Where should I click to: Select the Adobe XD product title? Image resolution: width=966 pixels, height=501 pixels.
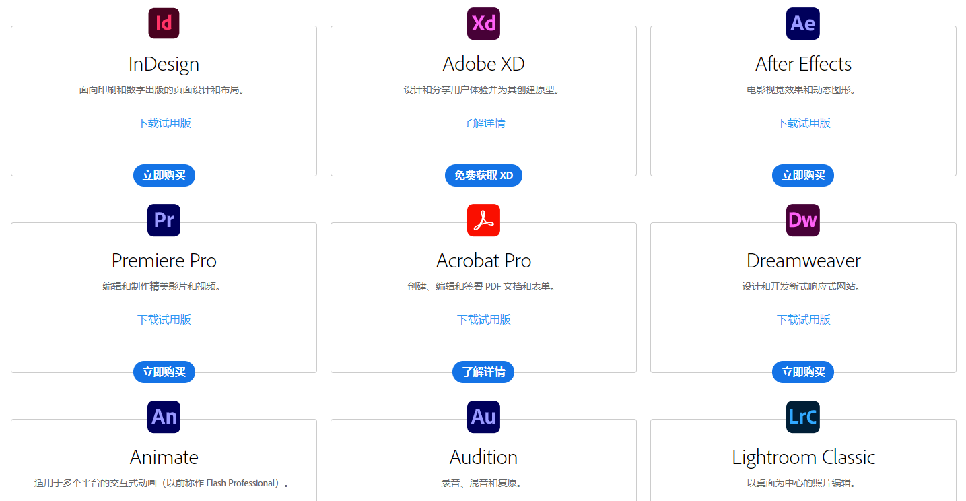[483, 64]
